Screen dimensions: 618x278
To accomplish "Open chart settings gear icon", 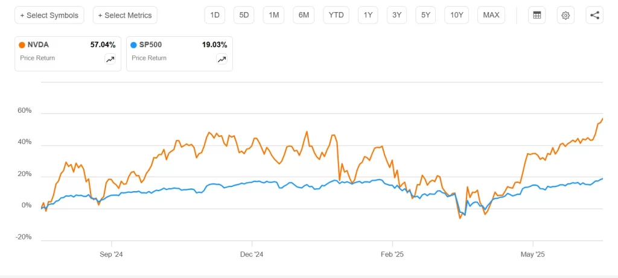I will click(x=565, y=15).
